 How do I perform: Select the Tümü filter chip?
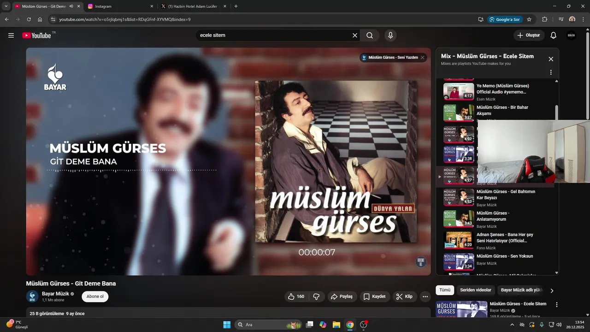445,290
